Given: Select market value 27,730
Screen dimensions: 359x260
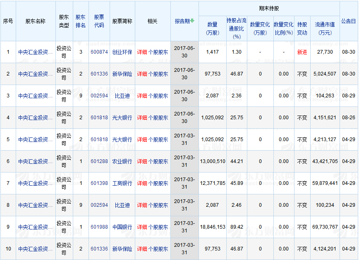Looking at the screenshot, I should click(325, 52).
